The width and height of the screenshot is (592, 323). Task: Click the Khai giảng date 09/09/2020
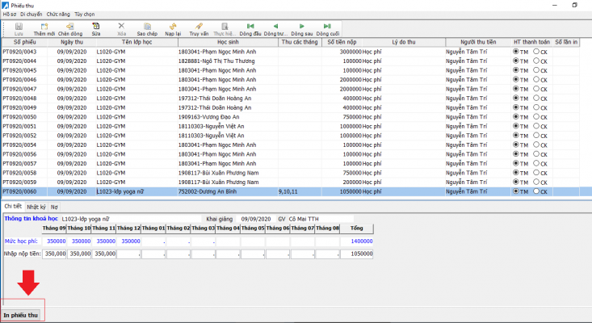pos(256,219)
